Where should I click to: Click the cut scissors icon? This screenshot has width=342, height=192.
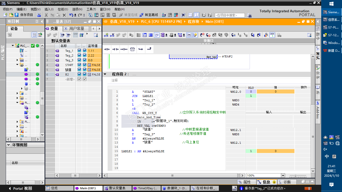coord(46,15)
